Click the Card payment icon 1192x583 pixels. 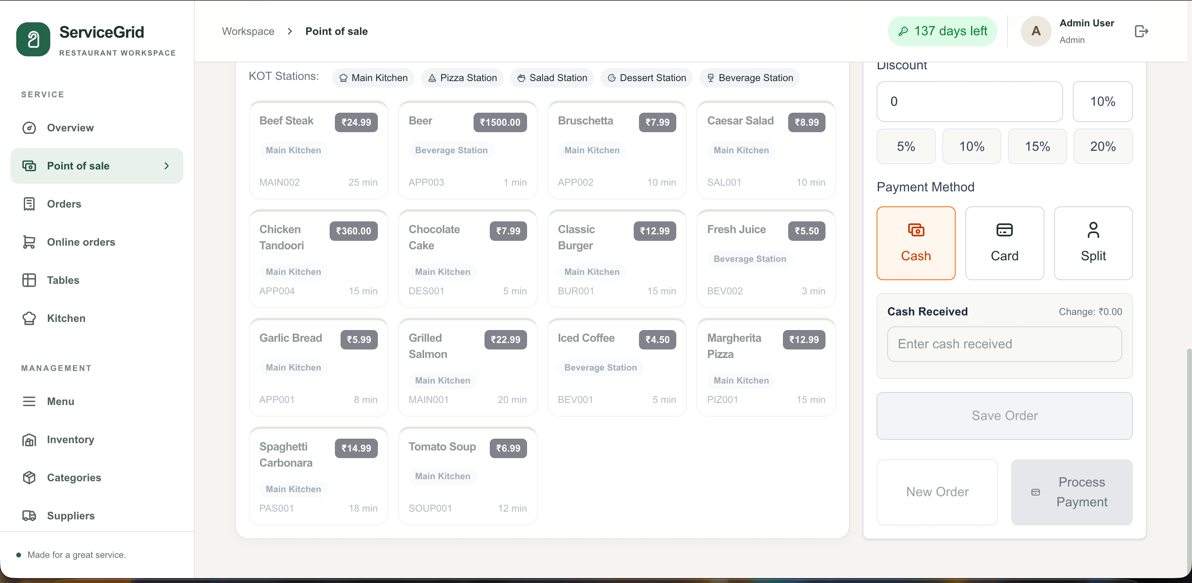[1004, 230]
